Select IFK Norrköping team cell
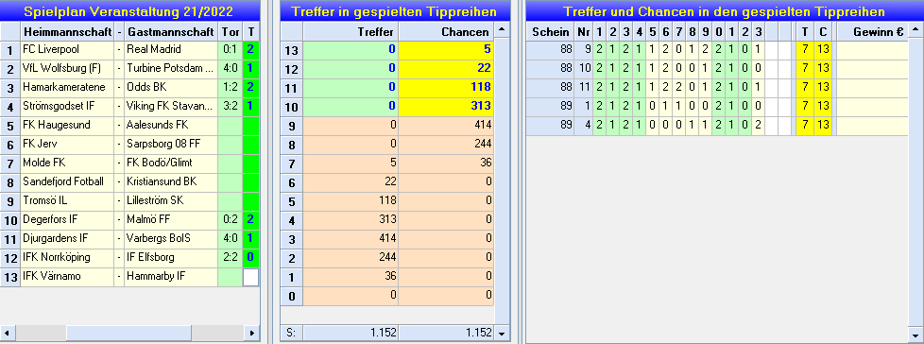 click(x=67, y=257)
